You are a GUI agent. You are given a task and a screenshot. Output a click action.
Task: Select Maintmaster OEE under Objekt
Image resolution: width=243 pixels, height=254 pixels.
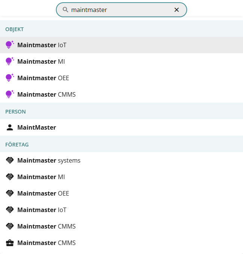(x=121, y=78)
